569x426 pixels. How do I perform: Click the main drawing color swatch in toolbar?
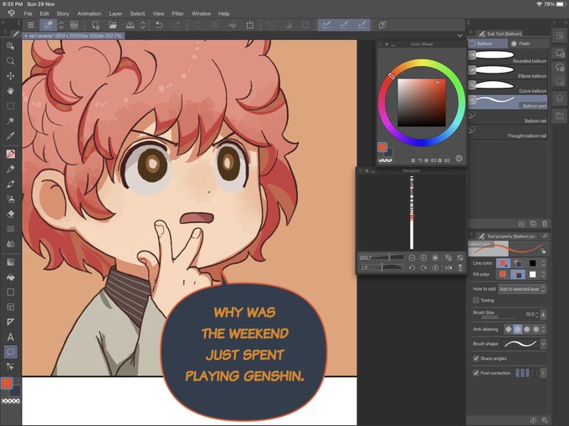[x=7, y=383]
